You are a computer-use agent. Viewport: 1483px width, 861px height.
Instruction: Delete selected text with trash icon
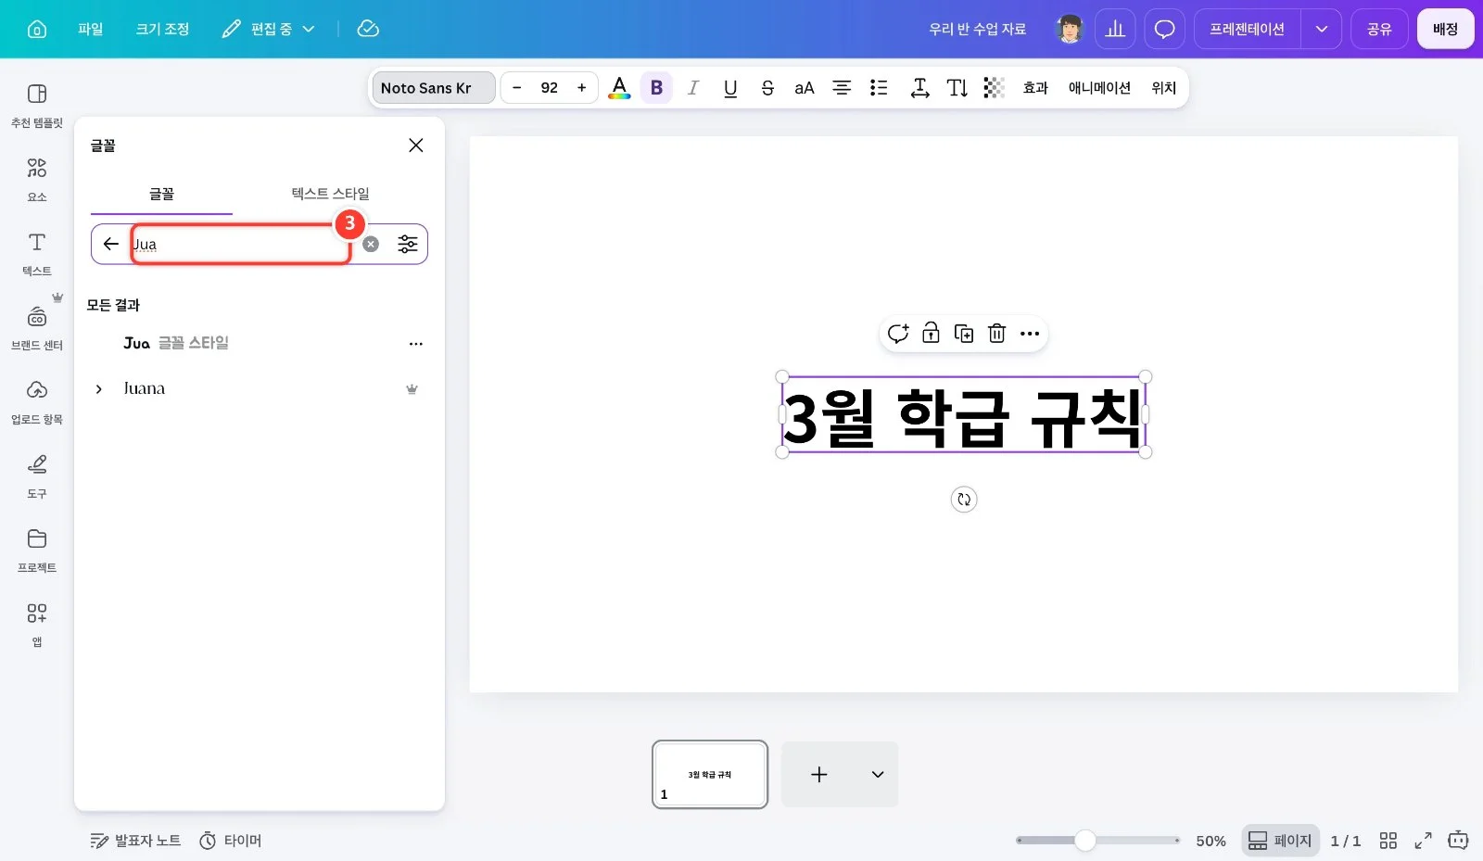click(996, 334)
